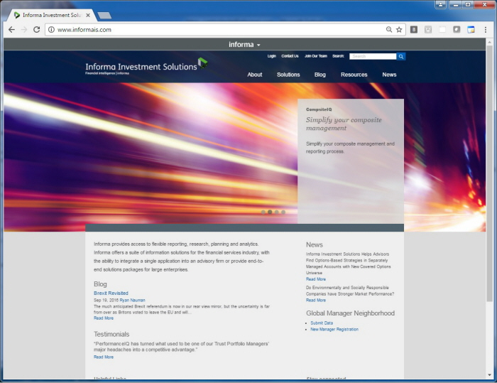
Task: Click the Testimonials heading
Action: (111, 334)
